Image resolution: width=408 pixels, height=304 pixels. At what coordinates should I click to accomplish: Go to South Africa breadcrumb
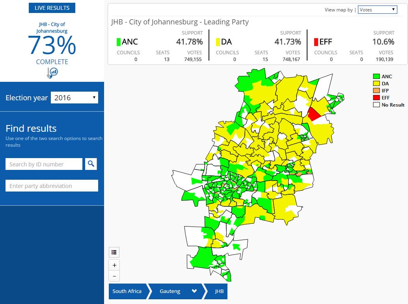tap(127, 291)
